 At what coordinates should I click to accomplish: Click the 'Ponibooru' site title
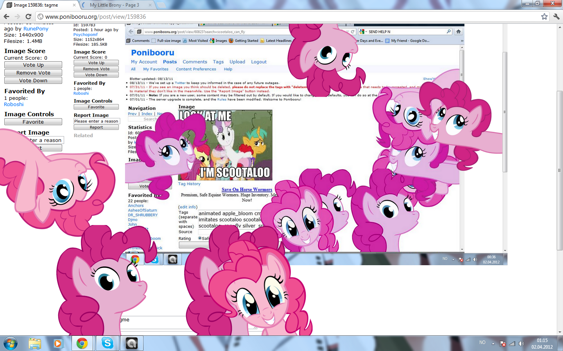coord(152,53)
